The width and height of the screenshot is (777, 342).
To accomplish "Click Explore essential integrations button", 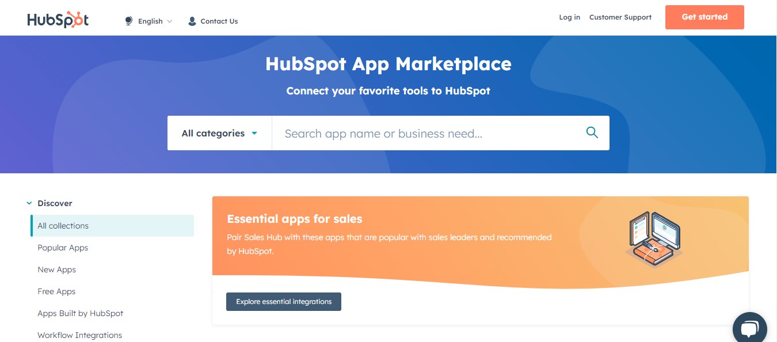I will 284,302.
